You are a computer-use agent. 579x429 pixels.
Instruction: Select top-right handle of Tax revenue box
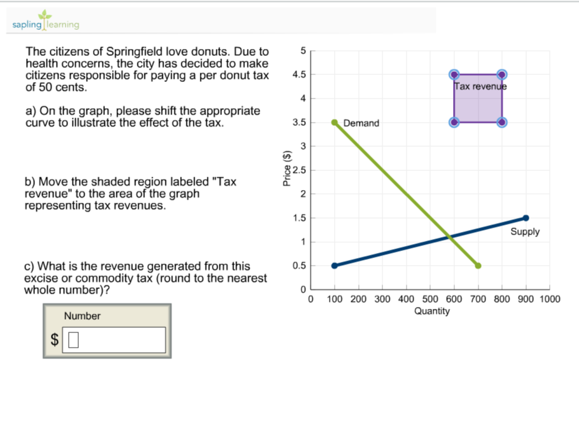(x=501, y=74)
